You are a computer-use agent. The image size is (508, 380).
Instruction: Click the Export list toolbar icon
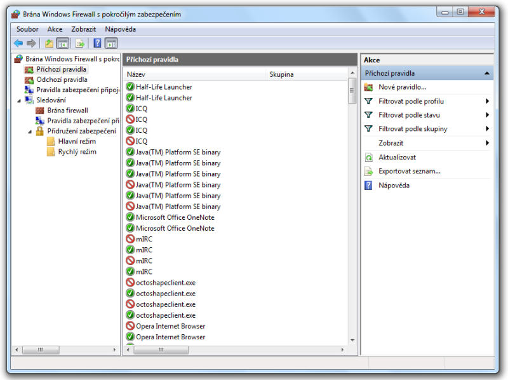tap(80, 43)
